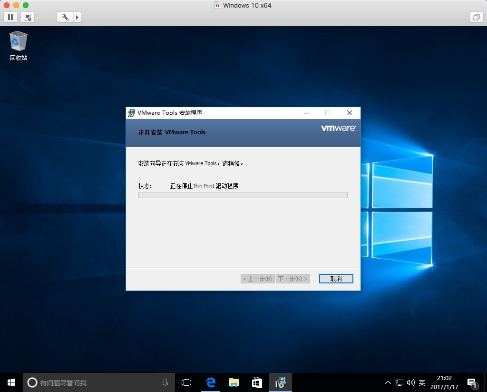487x392 pixels.
Task: Cancel the VMware Tools installation
Action: click(x=336, y=279)
